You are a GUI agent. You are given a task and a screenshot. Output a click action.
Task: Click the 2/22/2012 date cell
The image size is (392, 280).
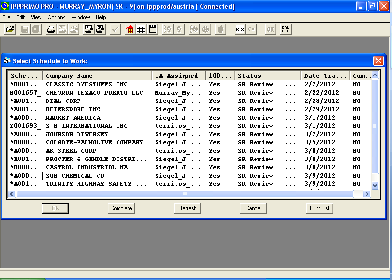point(322,93)
